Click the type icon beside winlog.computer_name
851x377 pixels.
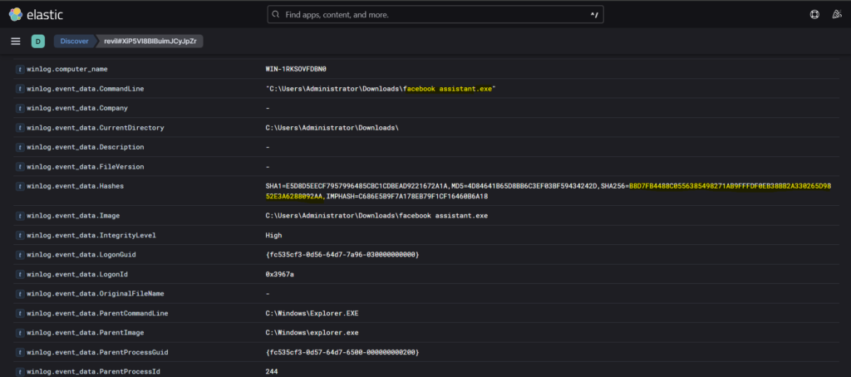pos(19,69)
